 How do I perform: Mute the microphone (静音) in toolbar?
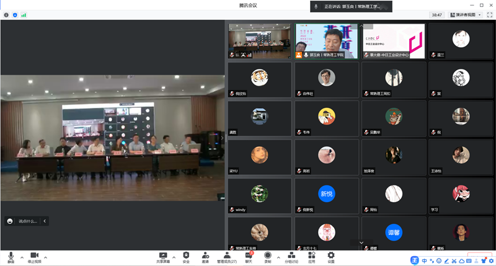11,257
